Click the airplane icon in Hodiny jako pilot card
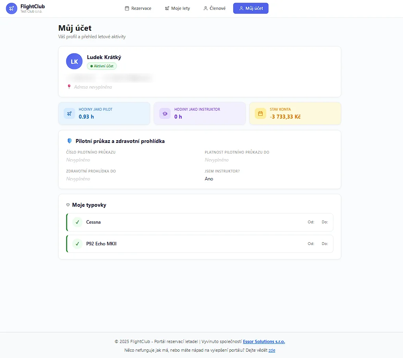403x358 pixels. [x=69, y=113]
